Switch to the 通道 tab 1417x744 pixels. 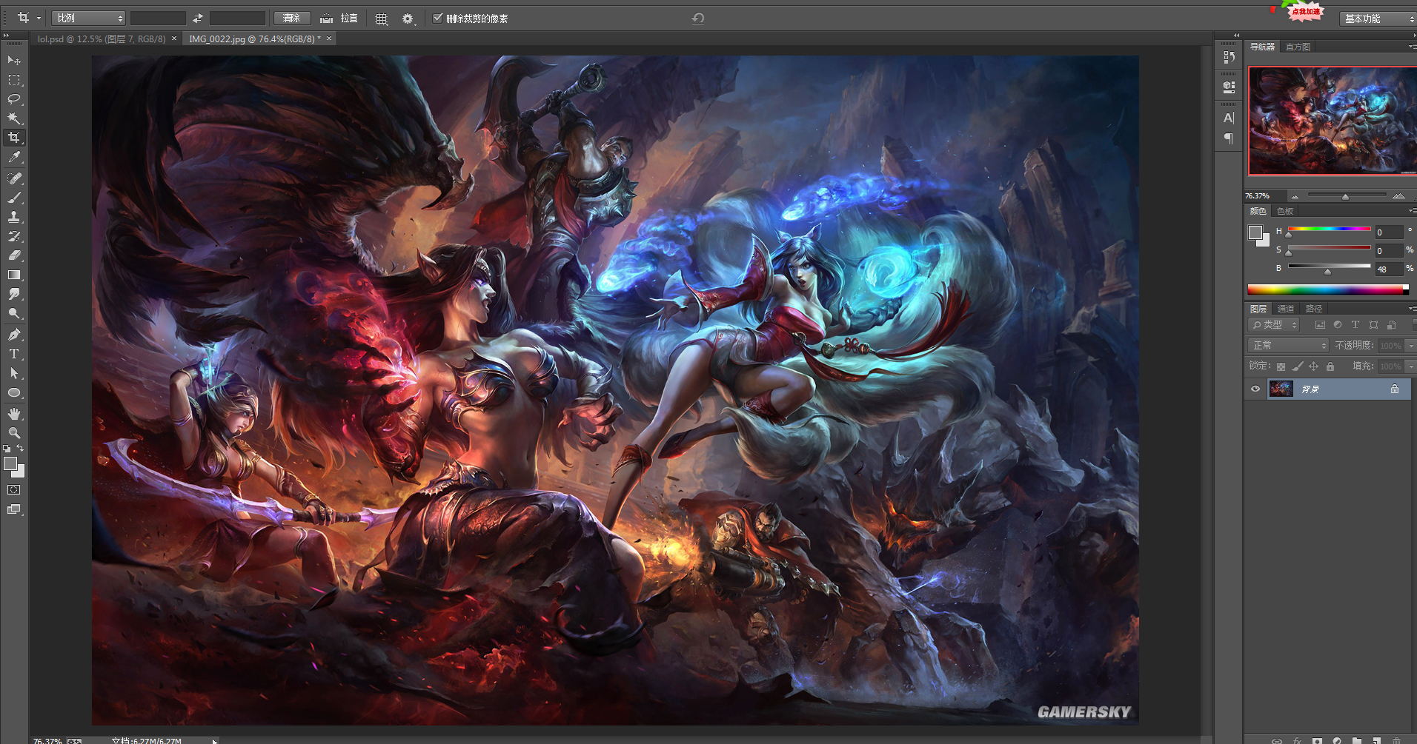coord(1286,309)
